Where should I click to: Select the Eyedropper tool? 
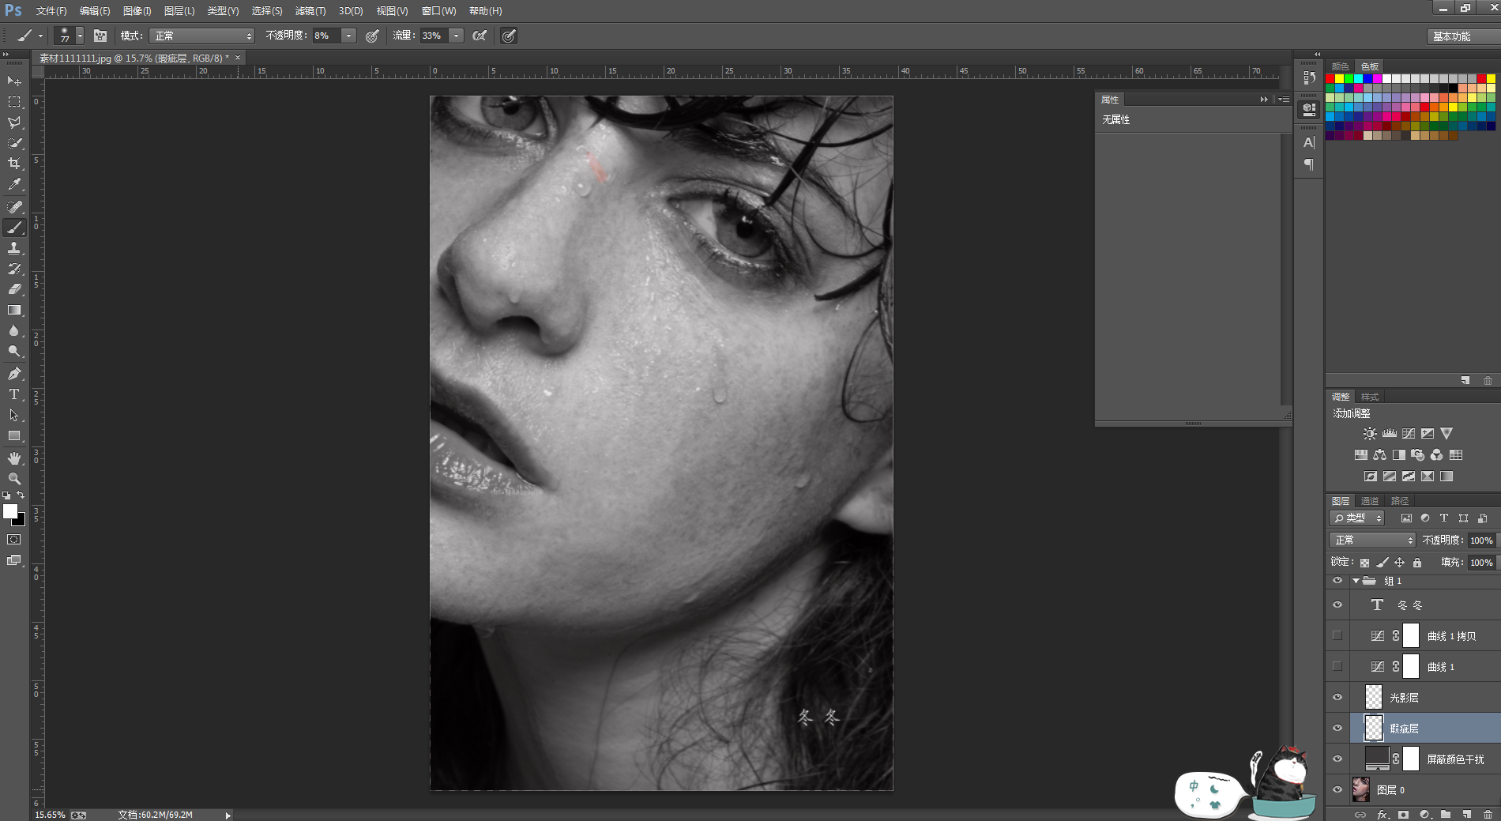pyautogui.click(x=14, y=184)
